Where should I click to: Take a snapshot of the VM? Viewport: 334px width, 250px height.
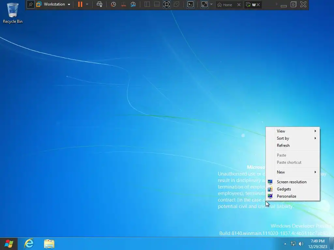coord(113,4)
